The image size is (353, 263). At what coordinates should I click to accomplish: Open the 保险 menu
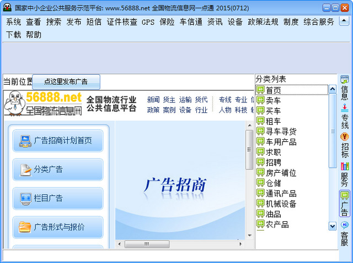pyautogui.click(x=167, y=22)
